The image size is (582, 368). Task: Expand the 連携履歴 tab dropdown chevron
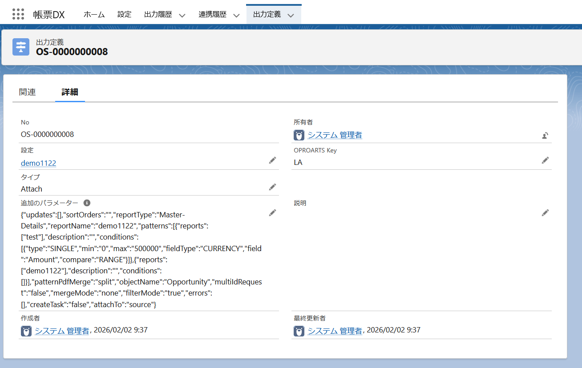(237, 15)
